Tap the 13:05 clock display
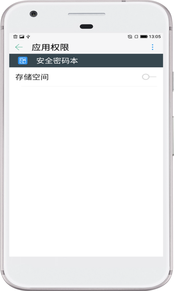Viewport: 174px width, 291px height. pos(155,37)
